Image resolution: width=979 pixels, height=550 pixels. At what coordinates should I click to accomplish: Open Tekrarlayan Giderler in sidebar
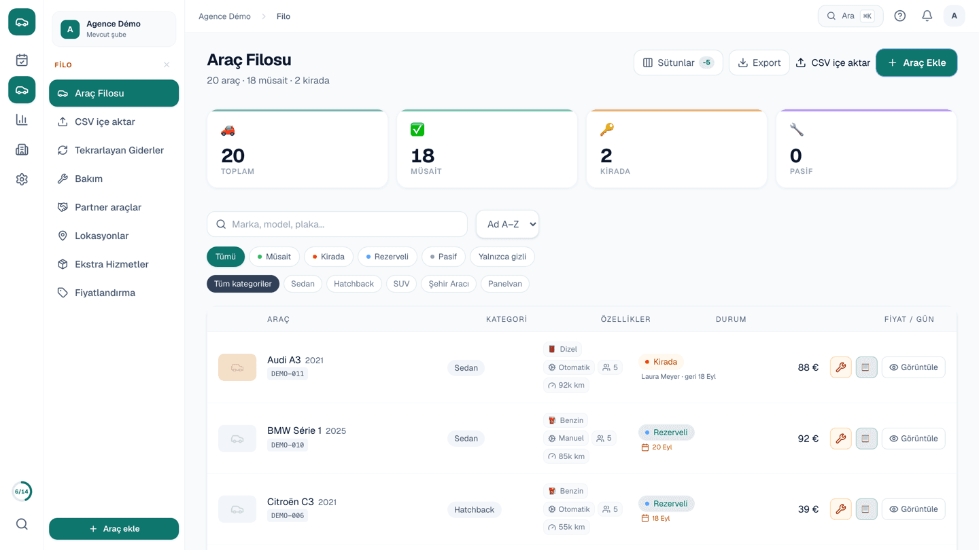[x=114, y=150]
